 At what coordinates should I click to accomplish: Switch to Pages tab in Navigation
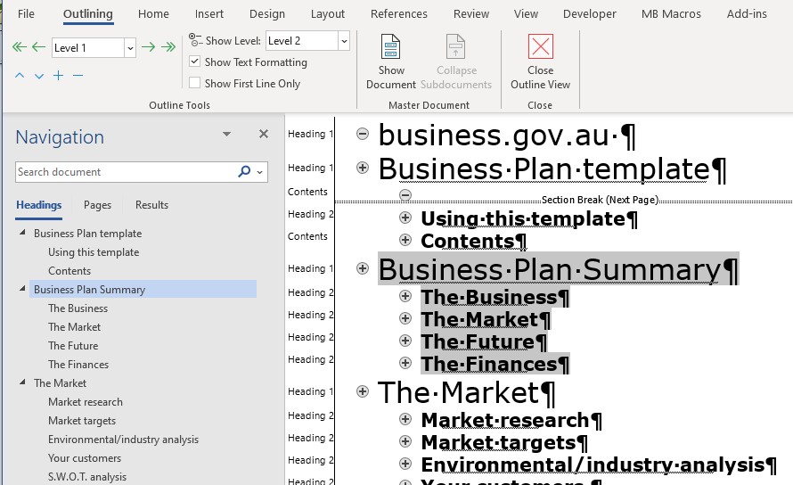click(x=97, y=205)
